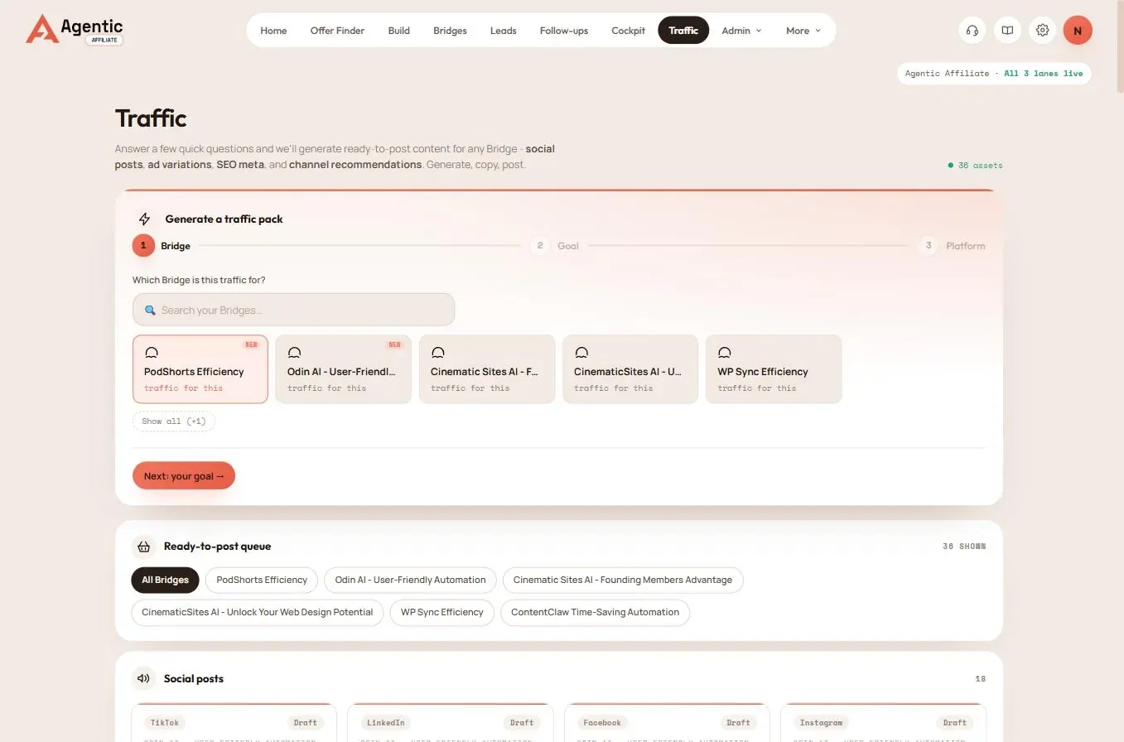Click the Search your Bridges field
Image resolution: width=1124 pixels, height=742 pixels.
click(x=293, y=310)
